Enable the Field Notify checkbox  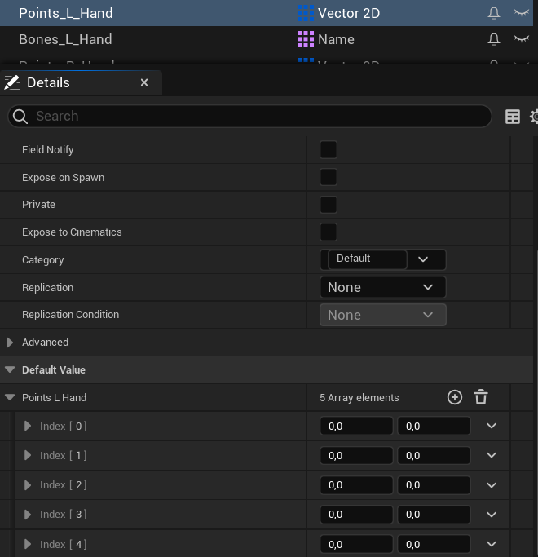pos(329,149)
